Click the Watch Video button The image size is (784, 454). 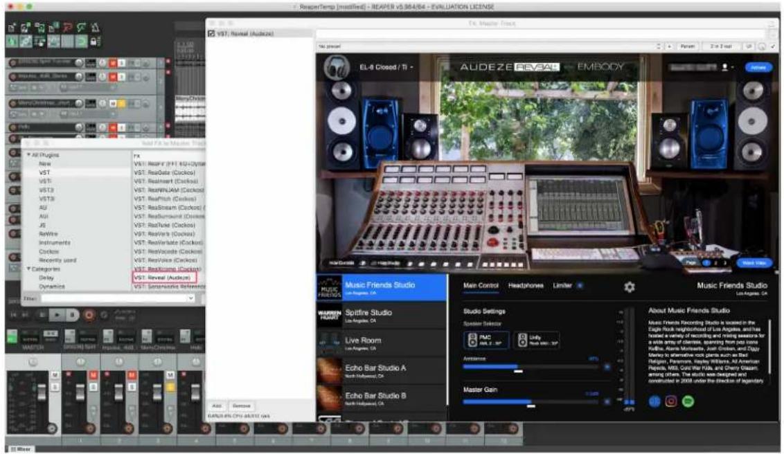pos(754,263)
